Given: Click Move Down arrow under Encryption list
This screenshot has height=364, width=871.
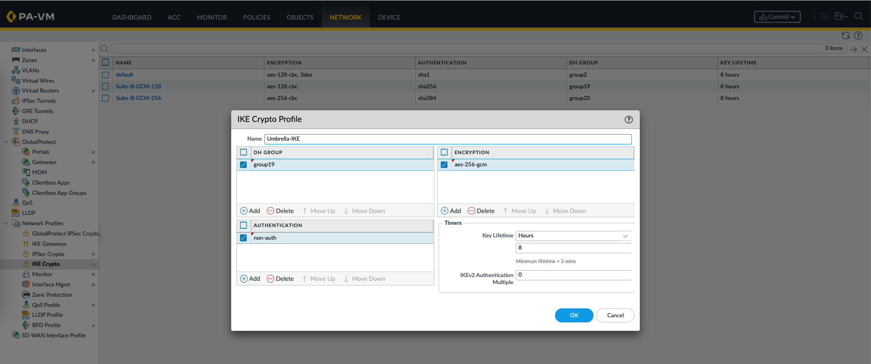Looking at the screenshot, I should (547, 211).
